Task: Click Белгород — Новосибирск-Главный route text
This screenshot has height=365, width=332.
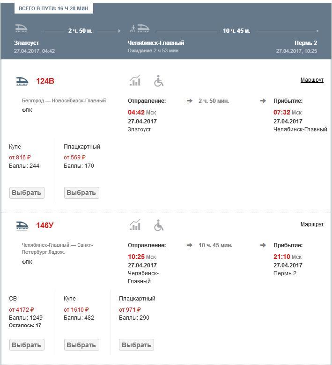Action: point(64,100)
